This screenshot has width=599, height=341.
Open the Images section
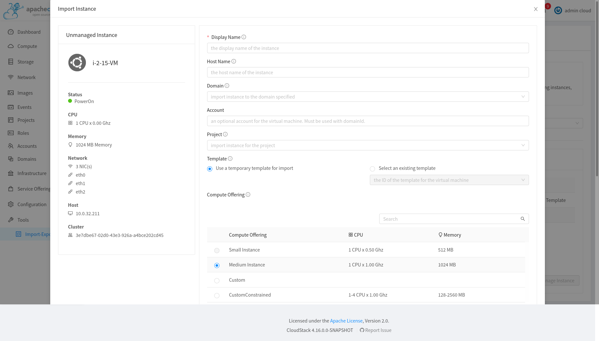pyautogui.click(x=25, y=93)
